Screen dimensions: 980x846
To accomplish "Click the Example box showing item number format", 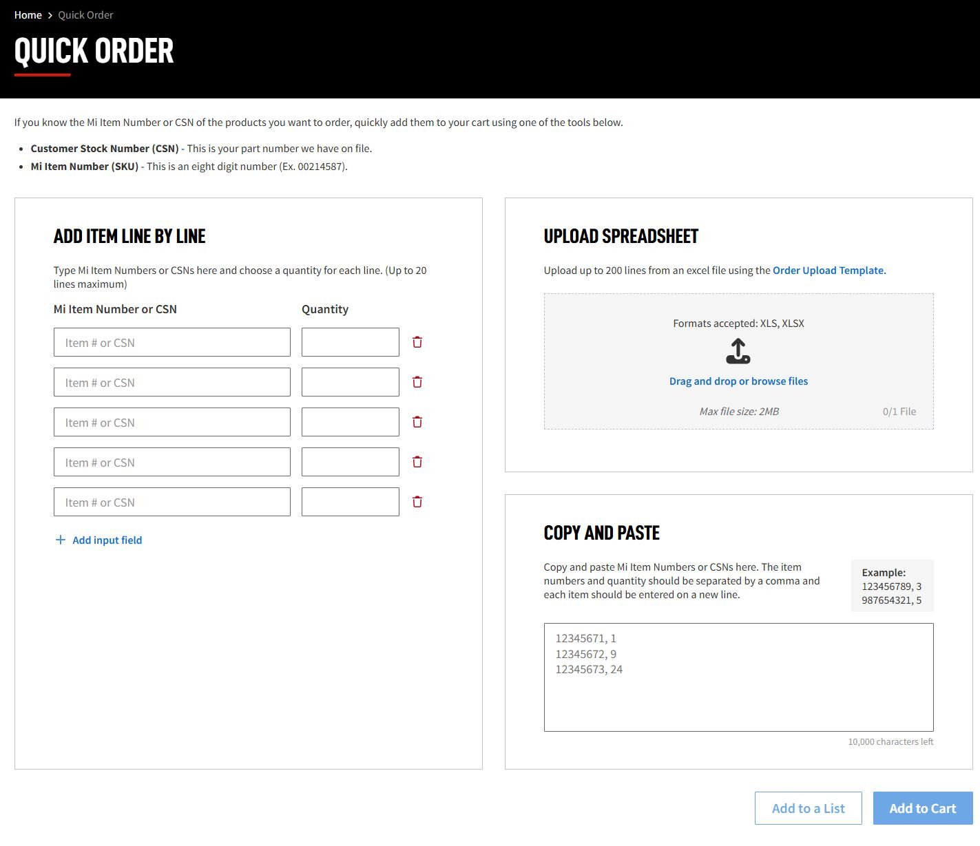I will [x=892, y=586].
